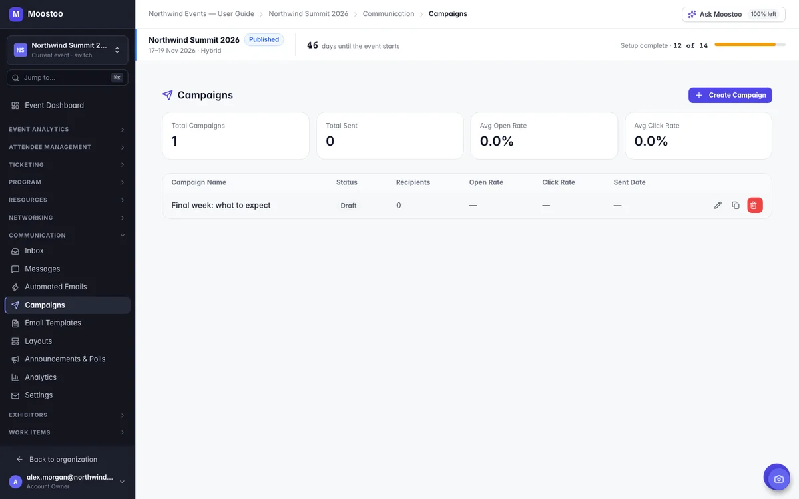
Task: Click the Published badge
Action: tap(264, 40)
